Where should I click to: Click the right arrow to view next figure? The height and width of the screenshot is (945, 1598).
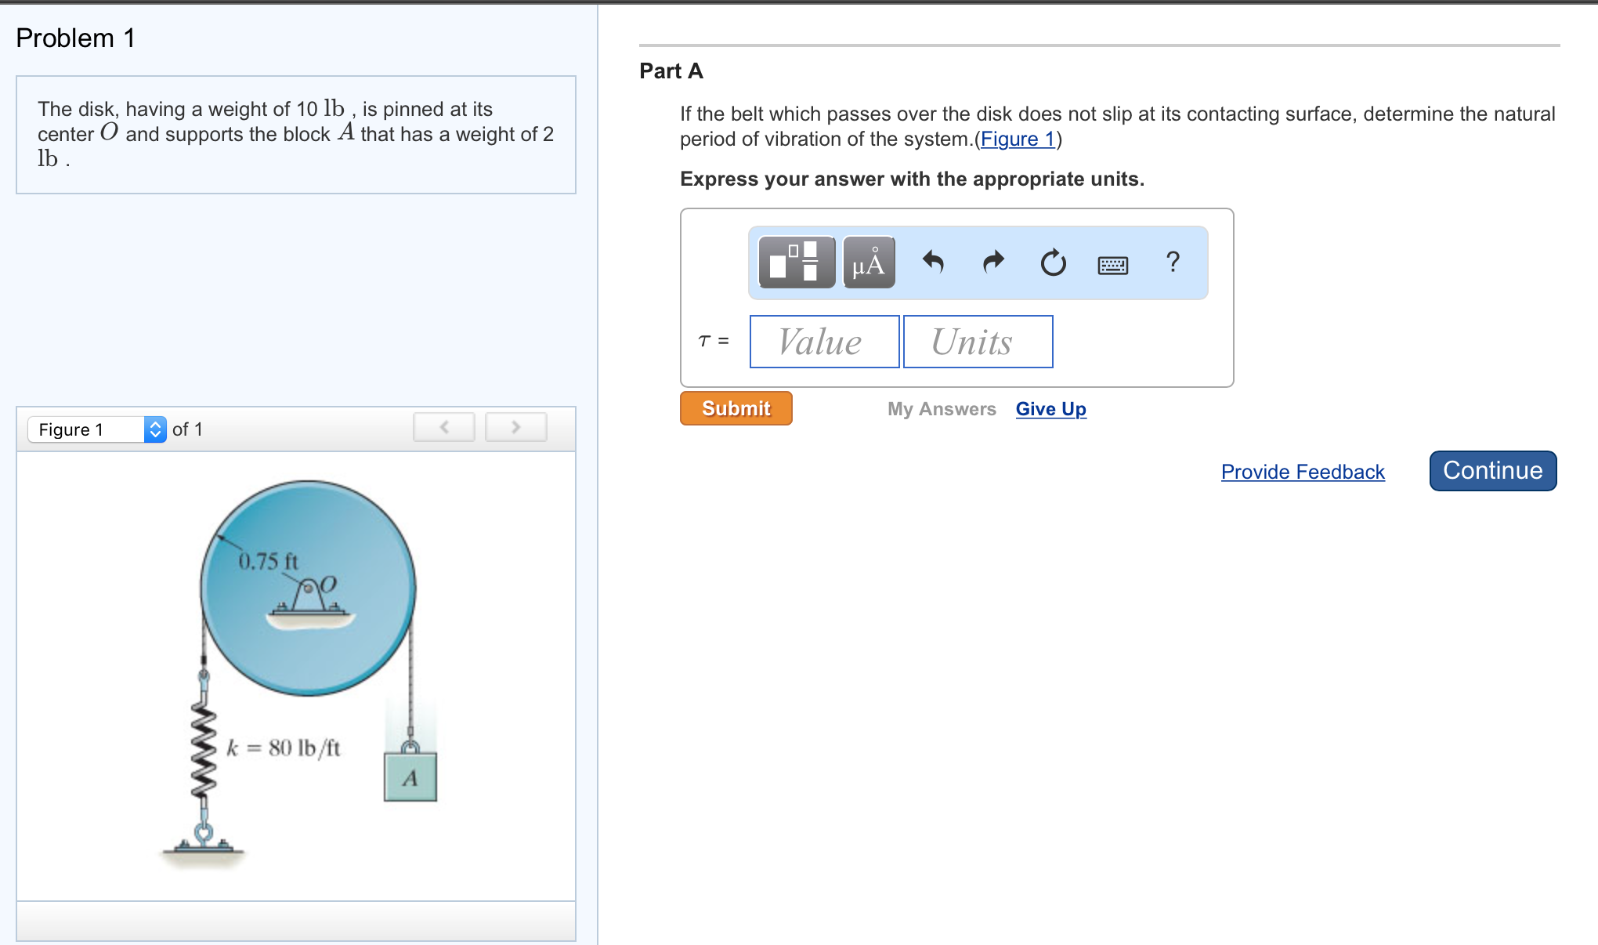[516, 427]
